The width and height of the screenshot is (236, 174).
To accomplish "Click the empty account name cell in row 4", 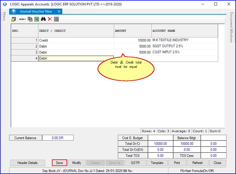I will pos(185,58).
